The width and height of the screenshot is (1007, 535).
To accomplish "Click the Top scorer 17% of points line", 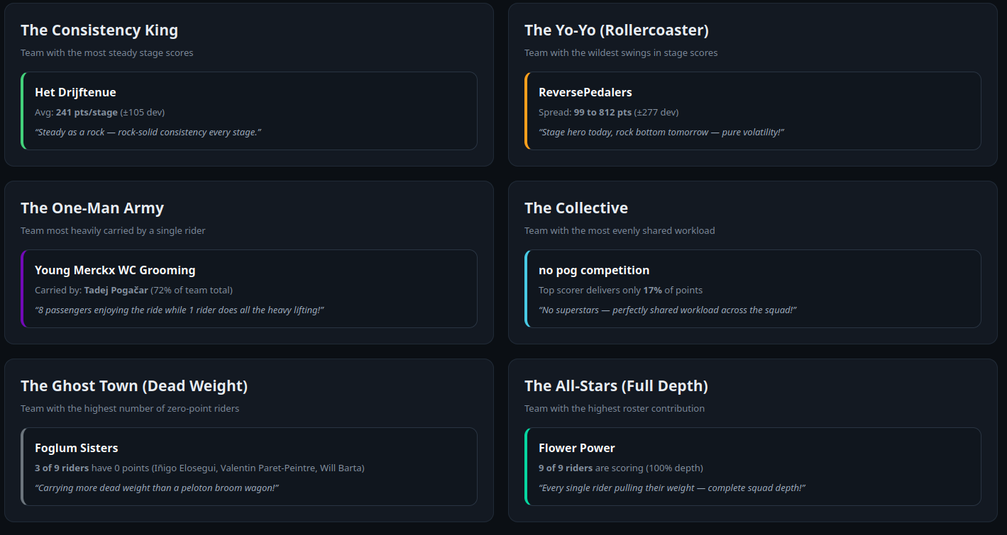I will coord(621,290).
